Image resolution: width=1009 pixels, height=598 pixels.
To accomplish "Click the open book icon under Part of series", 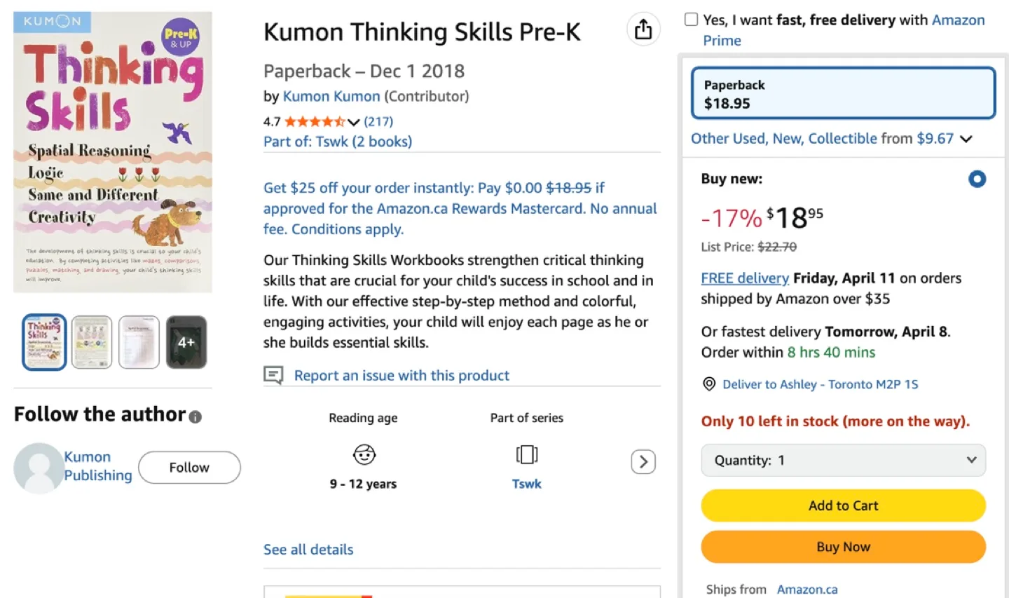I will point(526,454).
